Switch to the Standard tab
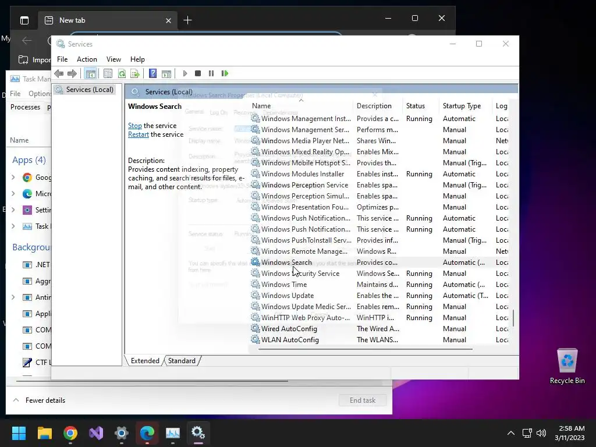The width and height of the screenshot is (596, 447). click(182, 361)
